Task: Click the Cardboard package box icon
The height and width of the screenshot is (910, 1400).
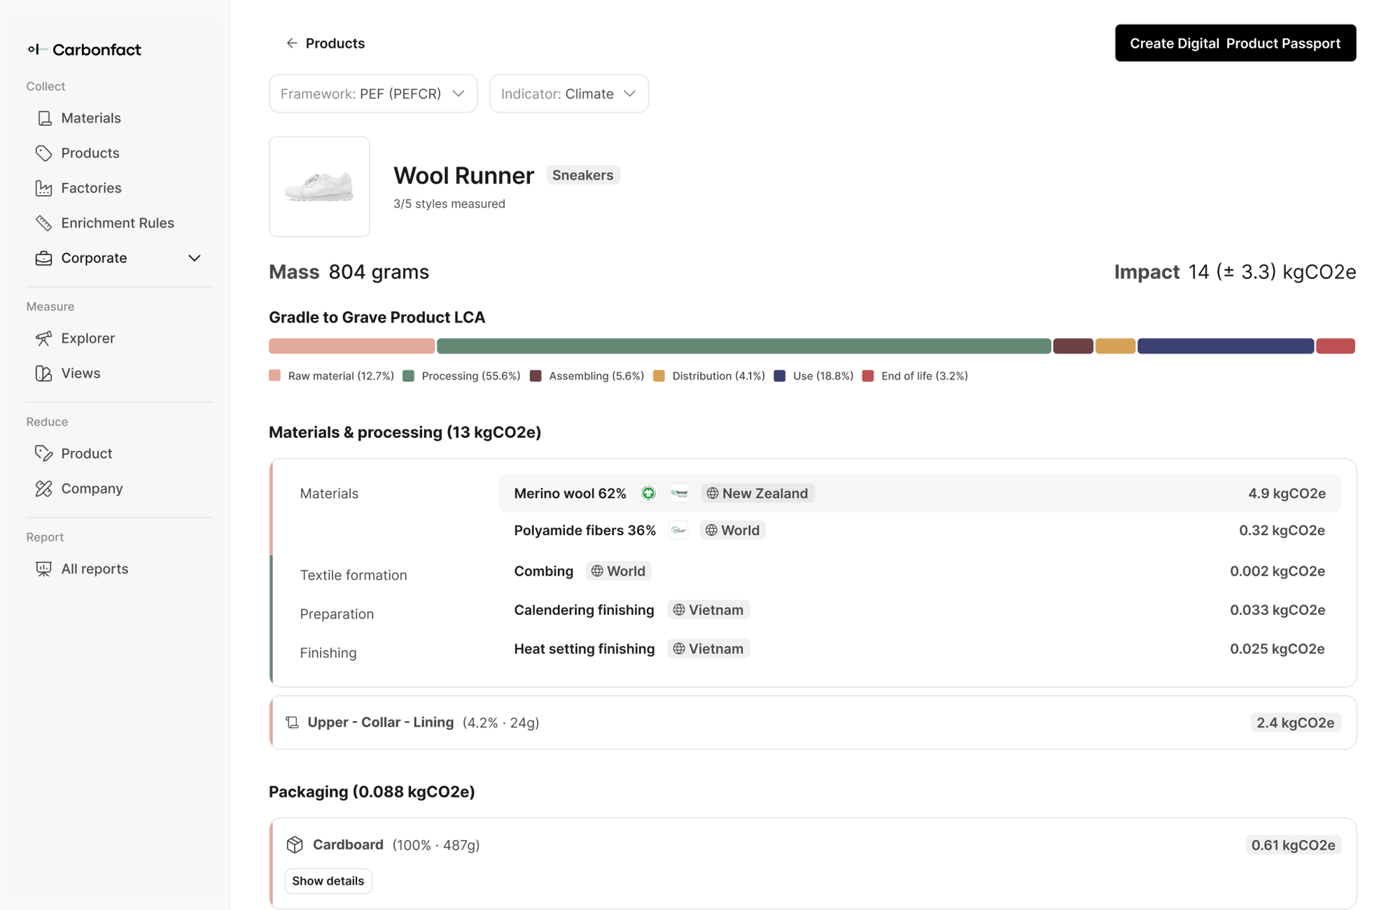Action: tap(295, 845)
